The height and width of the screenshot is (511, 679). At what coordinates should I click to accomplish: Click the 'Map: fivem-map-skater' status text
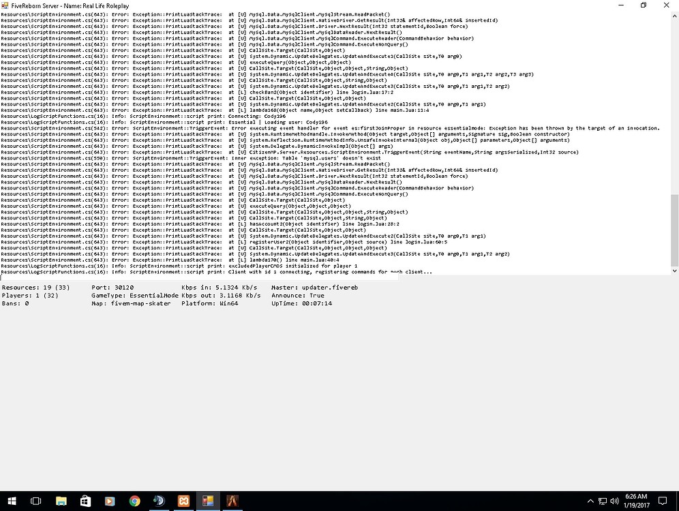click(x=131, y=303)
